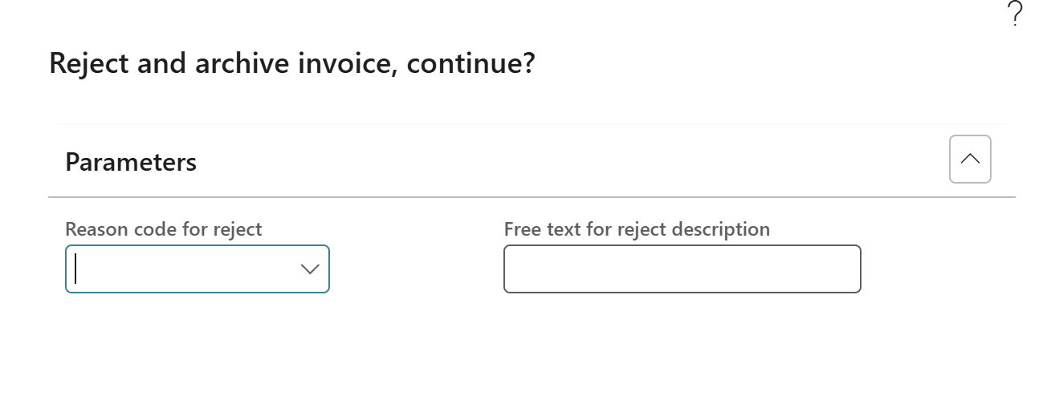Click the blank Parameters header bar area
The width and height of the screenshot is (1055, 404).
562,162
